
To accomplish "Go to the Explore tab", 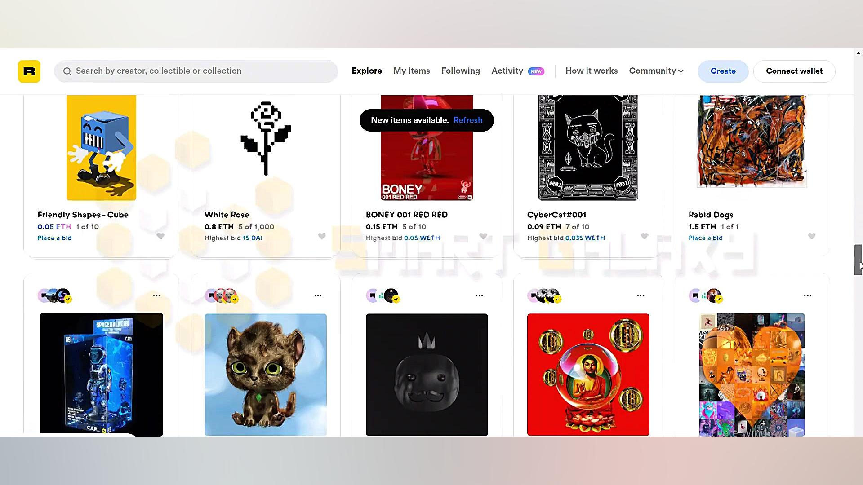I will click(367, 71).
